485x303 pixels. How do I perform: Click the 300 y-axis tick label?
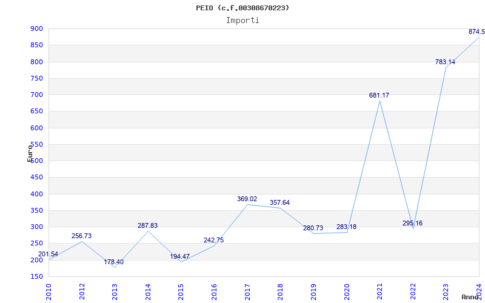(36, 227)
